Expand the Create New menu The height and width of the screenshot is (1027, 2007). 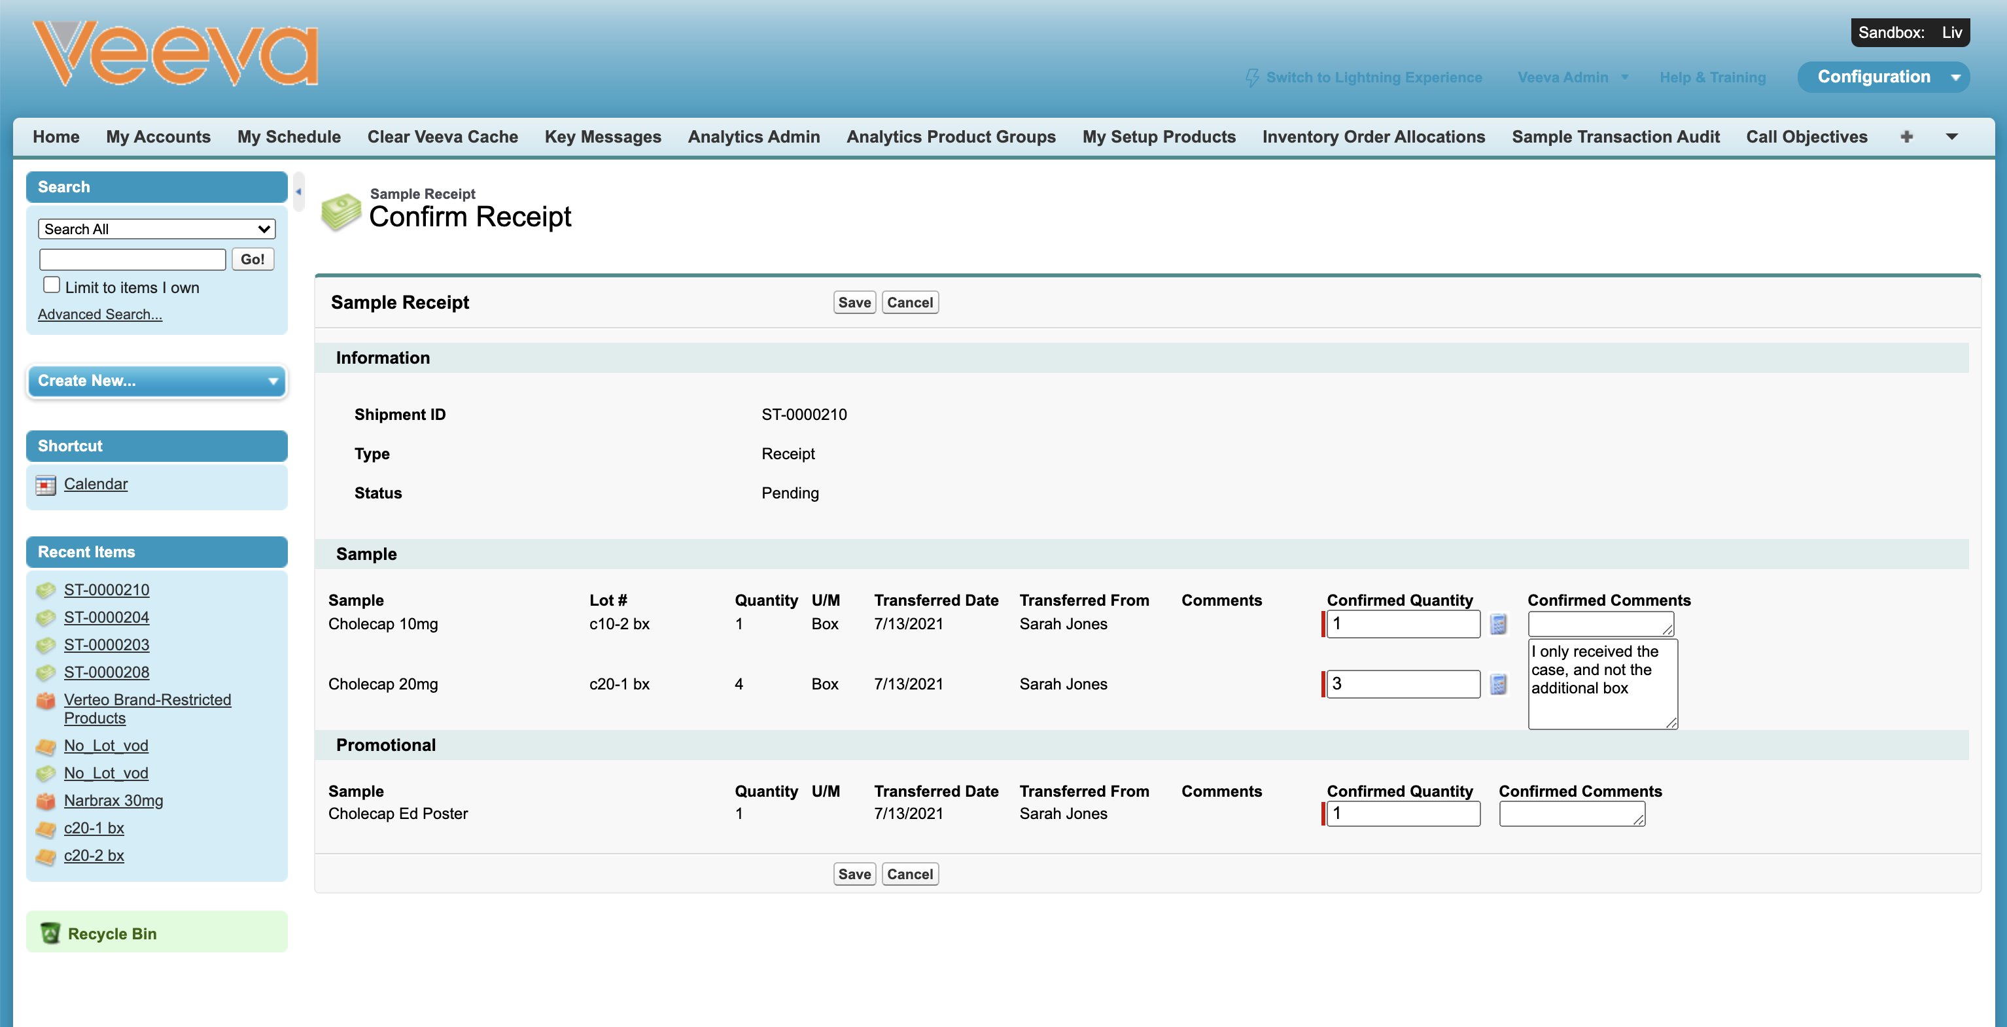156,381
